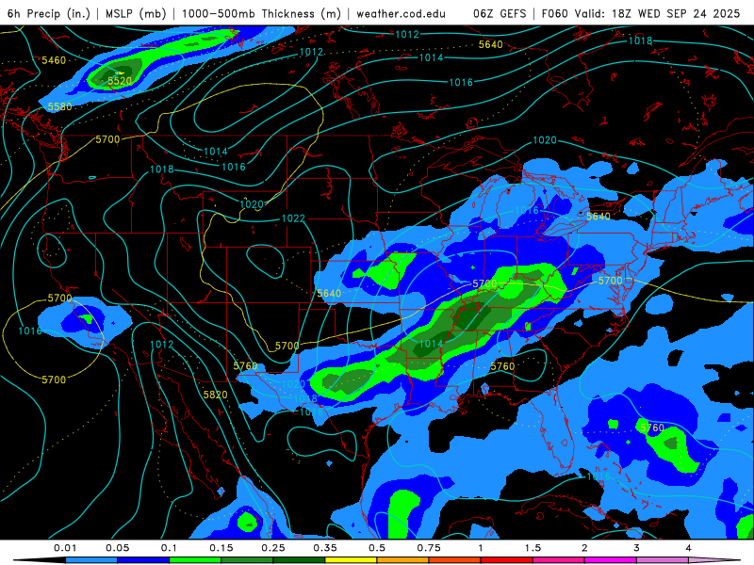Select the medium green 0.15–0.25 legend swatch
Screen dimensions: 754x565
coord(247,560)
